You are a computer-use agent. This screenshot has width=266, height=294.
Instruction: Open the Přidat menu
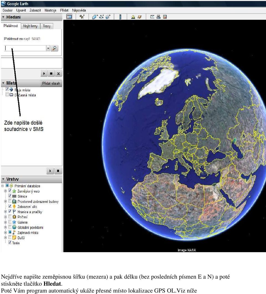[64, 10]
